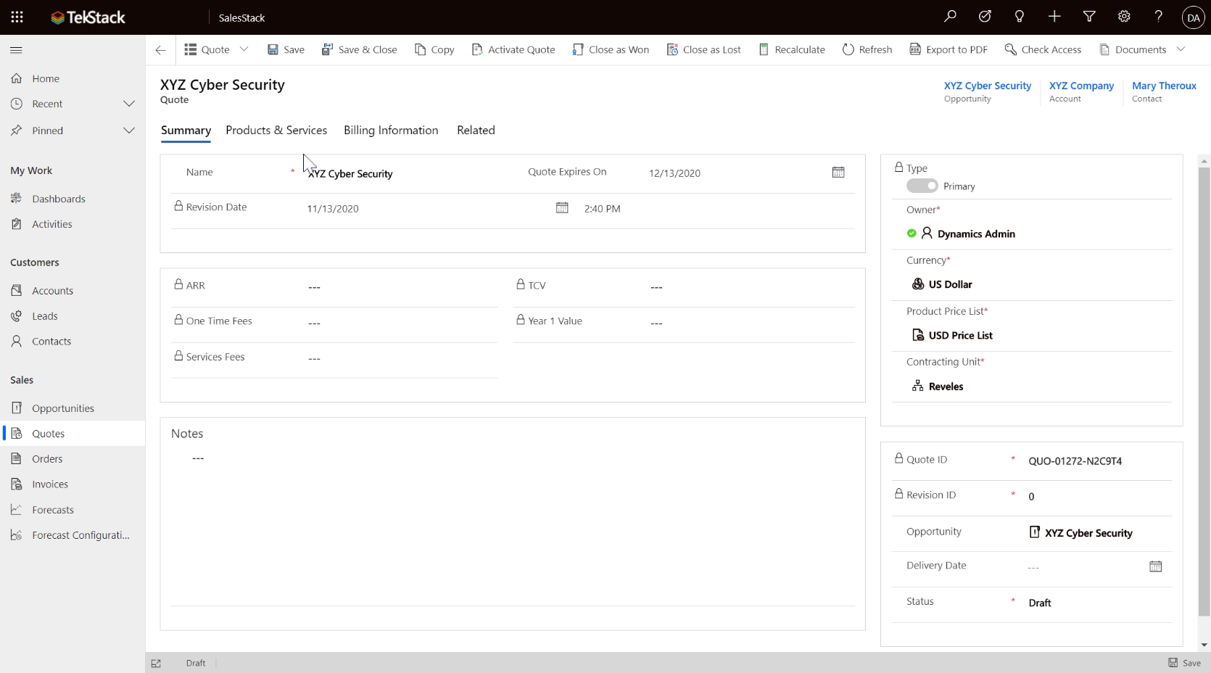Viewport: 1211px width, 673px height.
Task: Click Close as Won
Action: (611, 49)
